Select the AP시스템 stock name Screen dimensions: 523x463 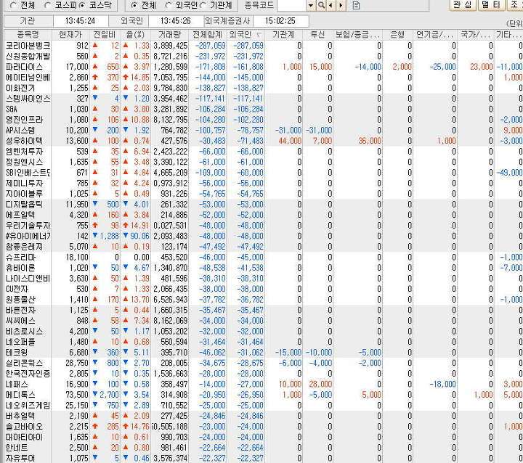point(20,131)
